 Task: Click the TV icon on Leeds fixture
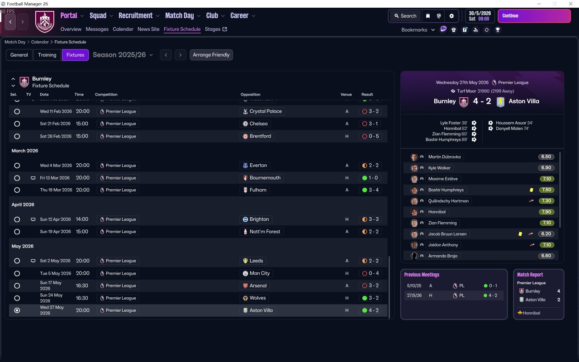tap(33, 261)
